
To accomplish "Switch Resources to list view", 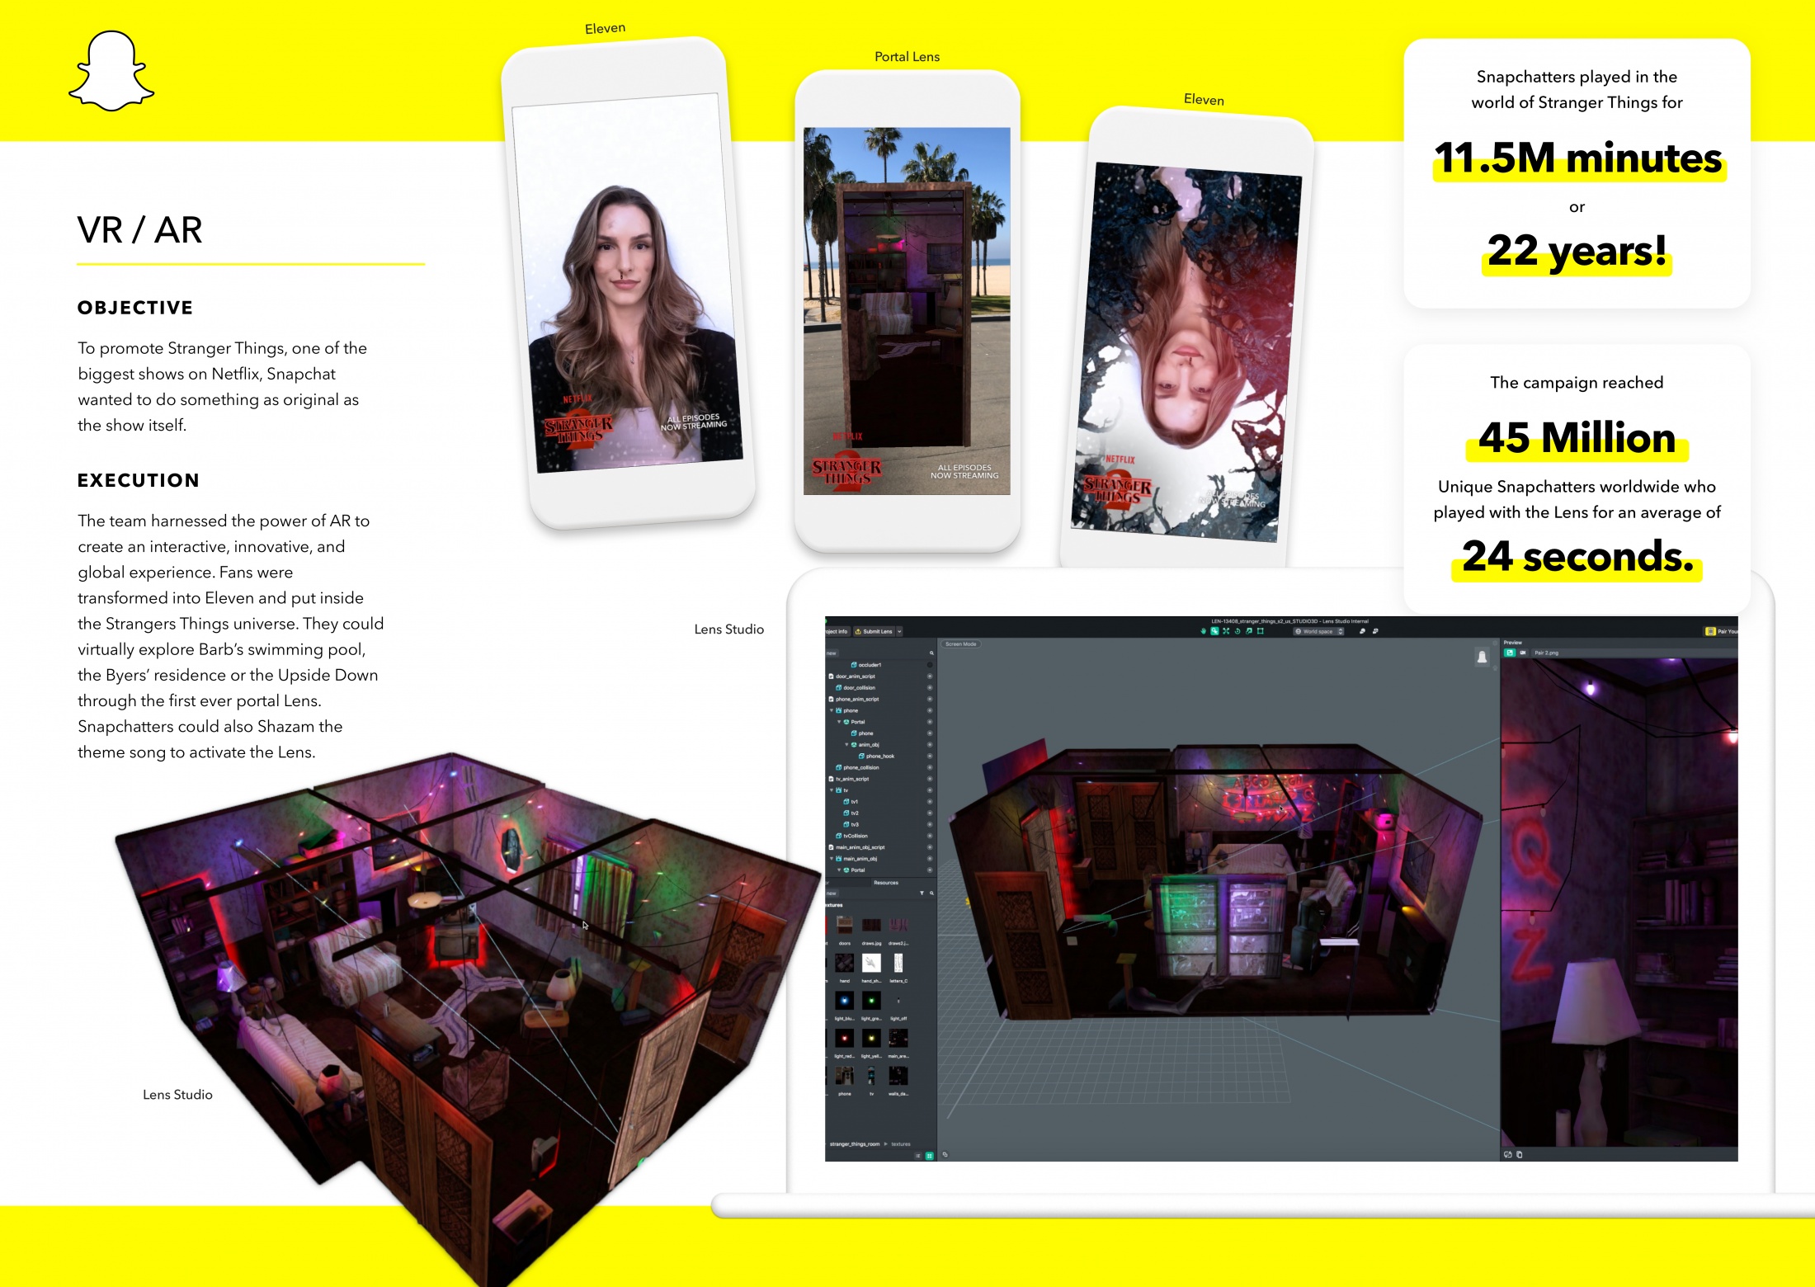I will pyautogui.click(x=918, y=1156).
